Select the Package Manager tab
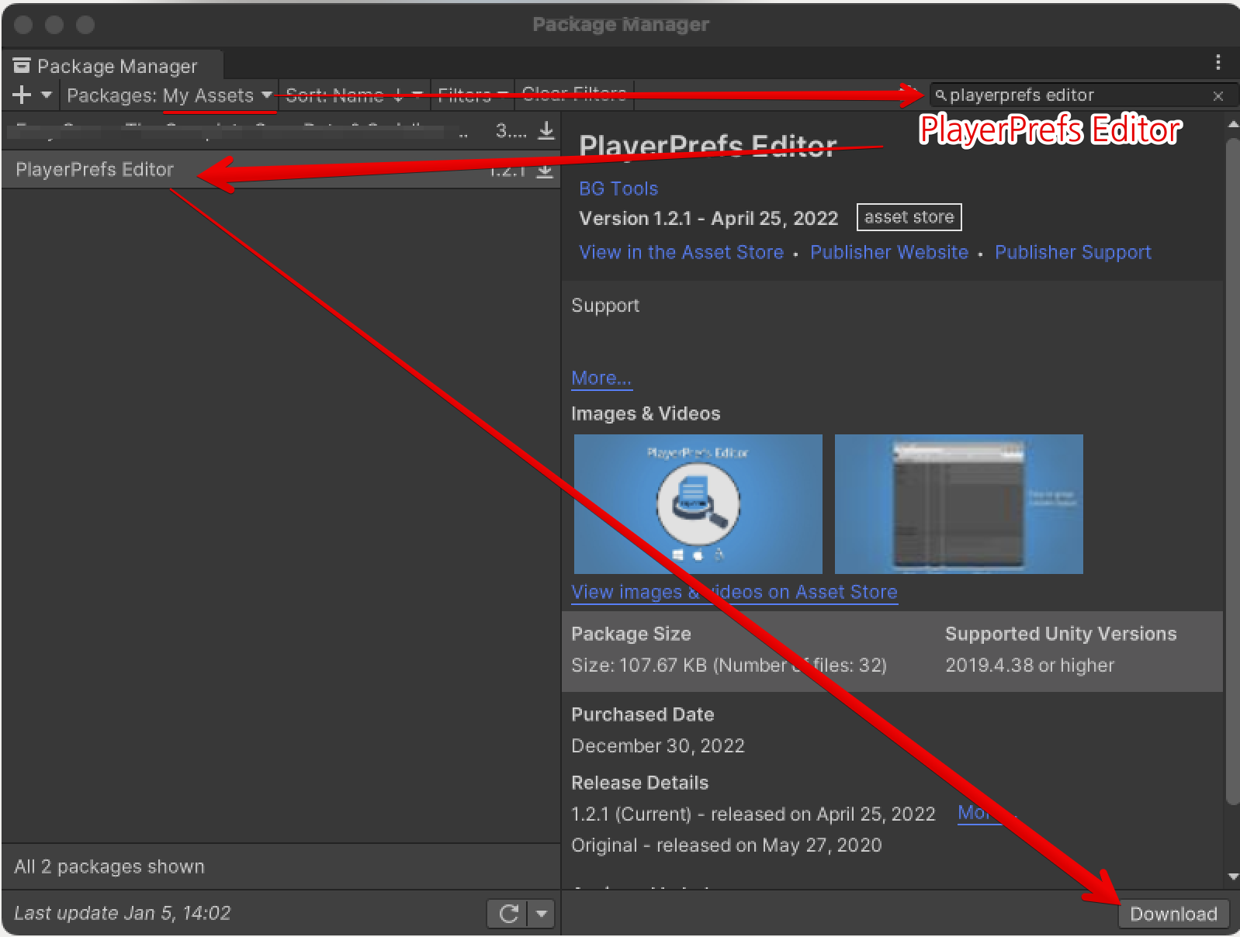Viewport: 1240px width, 937px height. 113,66
